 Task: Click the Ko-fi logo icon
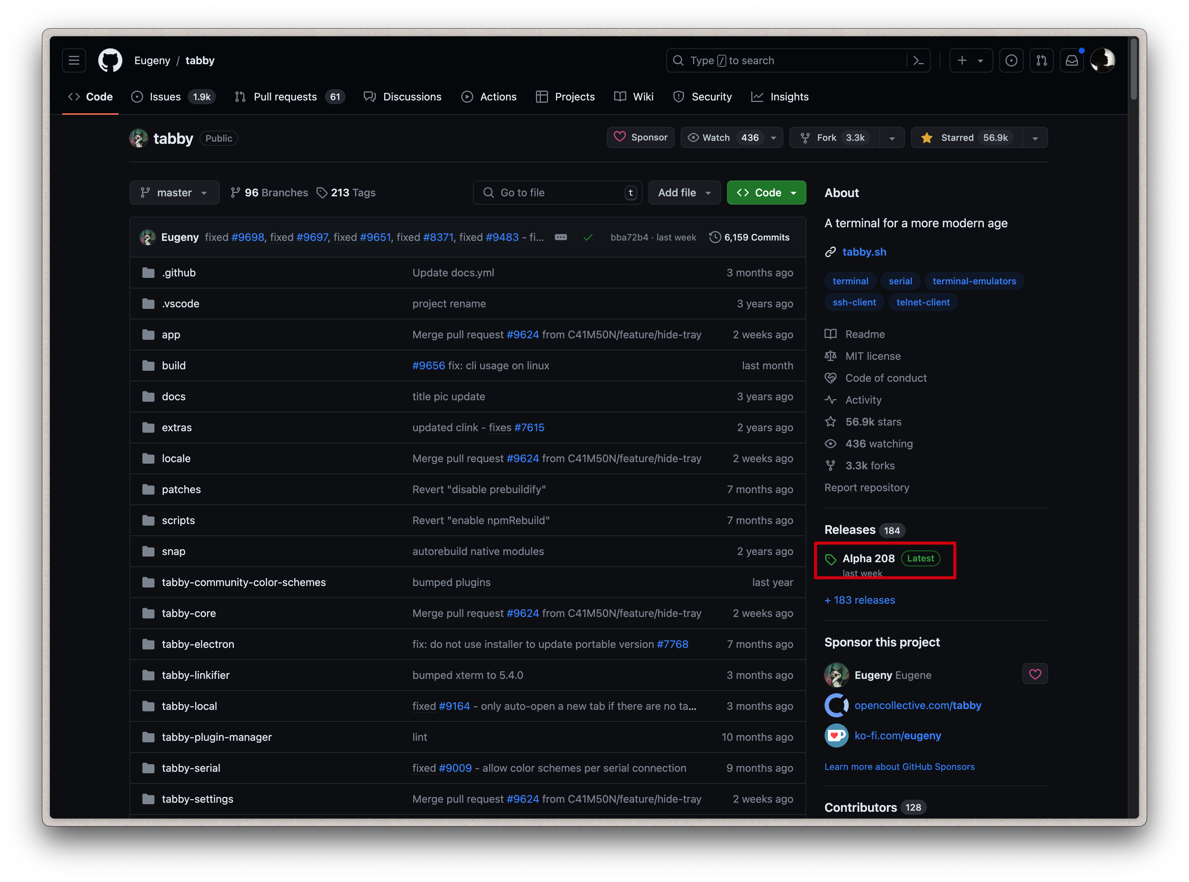pos(836,735)
